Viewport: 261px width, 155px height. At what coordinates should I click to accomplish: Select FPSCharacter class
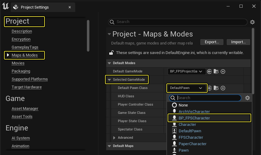pos(209,138)
